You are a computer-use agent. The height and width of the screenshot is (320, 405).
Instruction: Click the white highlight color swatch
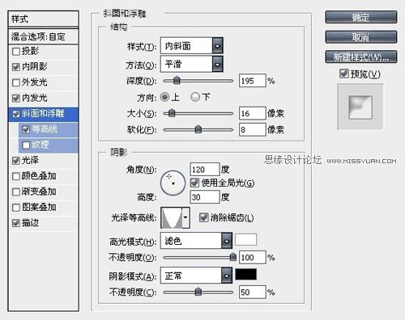pyautogui.click(x=245, y=240)
